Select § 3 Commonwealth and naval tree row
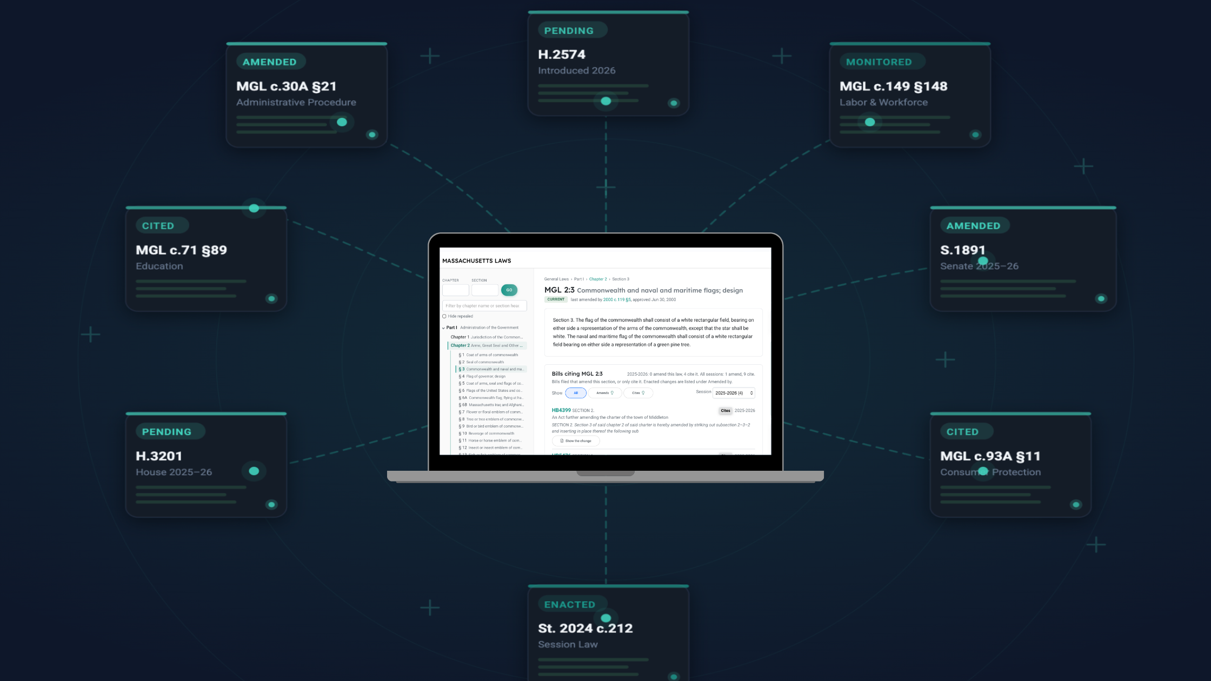Screen dimensions: 1211x681 coord(491,369)
